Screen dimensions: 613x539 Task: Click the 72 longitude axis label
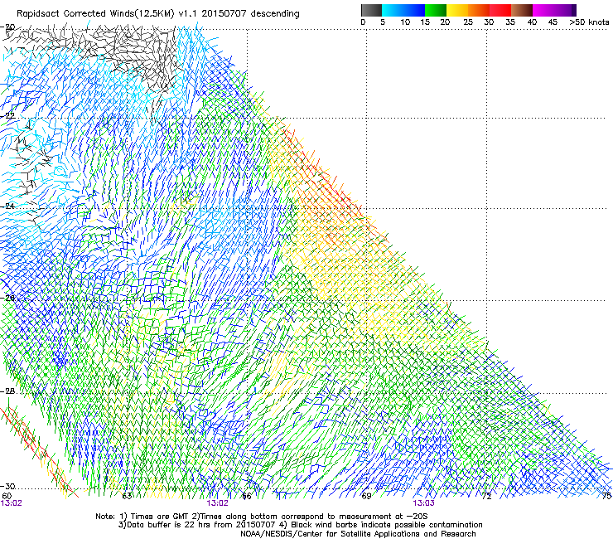(x=486, y=496)
